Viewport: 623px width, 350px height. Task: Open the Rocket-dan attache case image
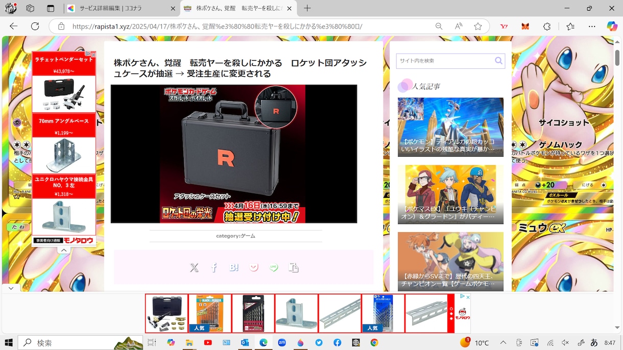pyautogui.click(x=234, y=154)
